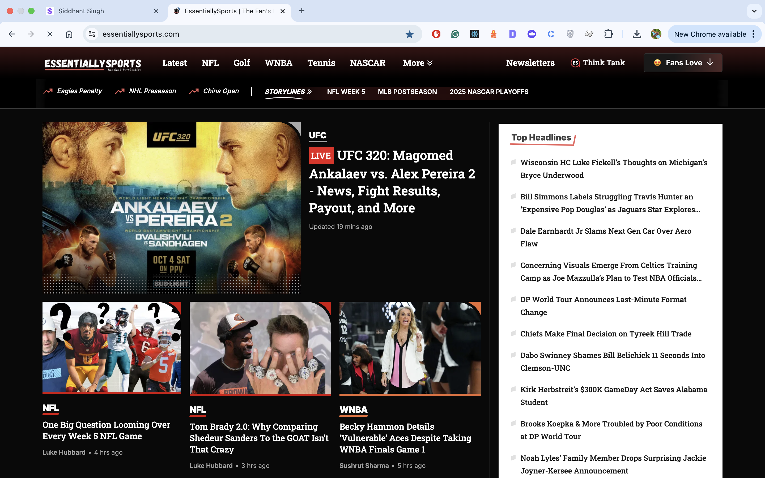This screenshot has width=765, height=478.
Task: Click the bookmark star icon
Action: 409,34
